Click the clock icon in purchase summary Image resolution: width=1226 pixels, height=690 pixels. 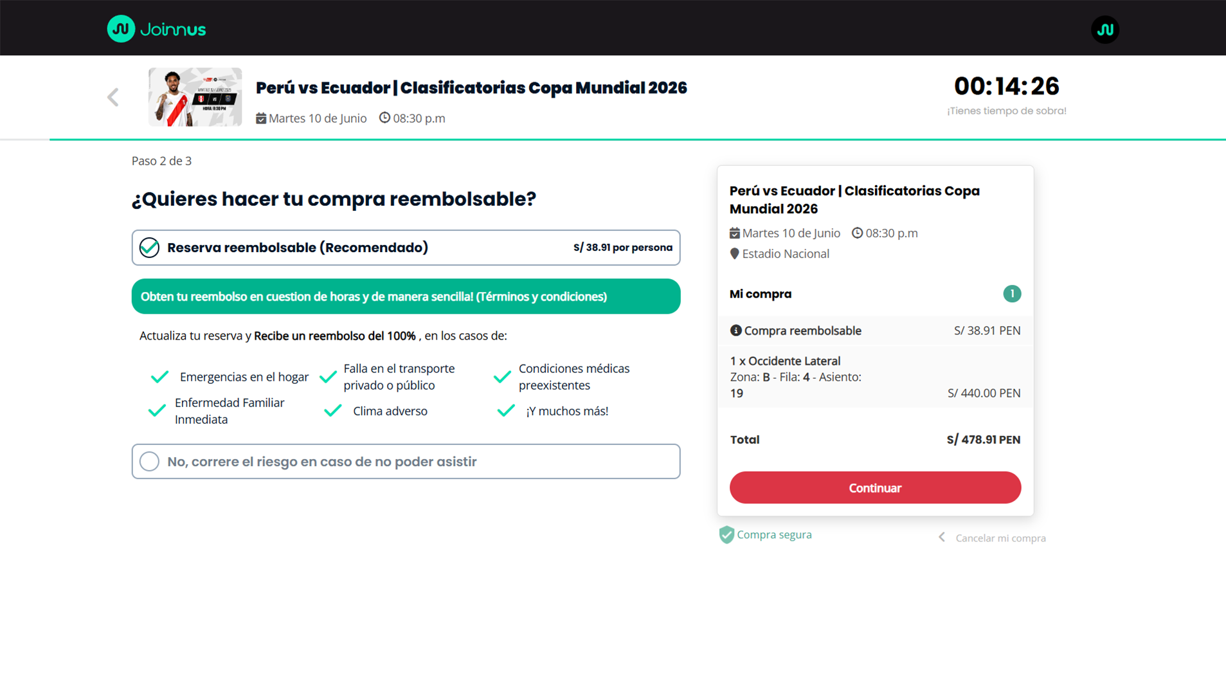click(857, 233)
